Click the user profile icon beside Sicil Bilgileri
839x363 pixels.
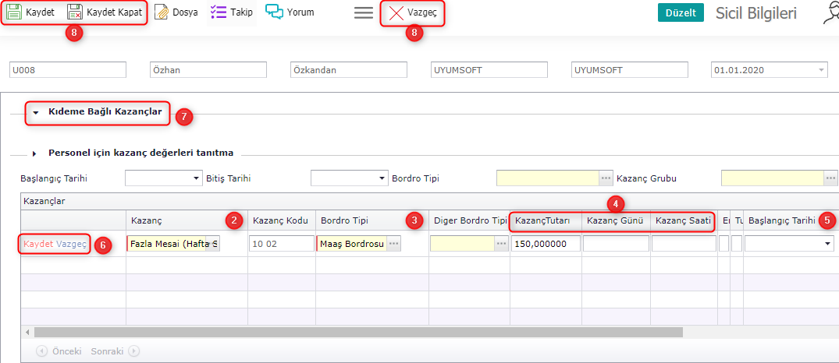pyautogui.click(x=830, y=13)
